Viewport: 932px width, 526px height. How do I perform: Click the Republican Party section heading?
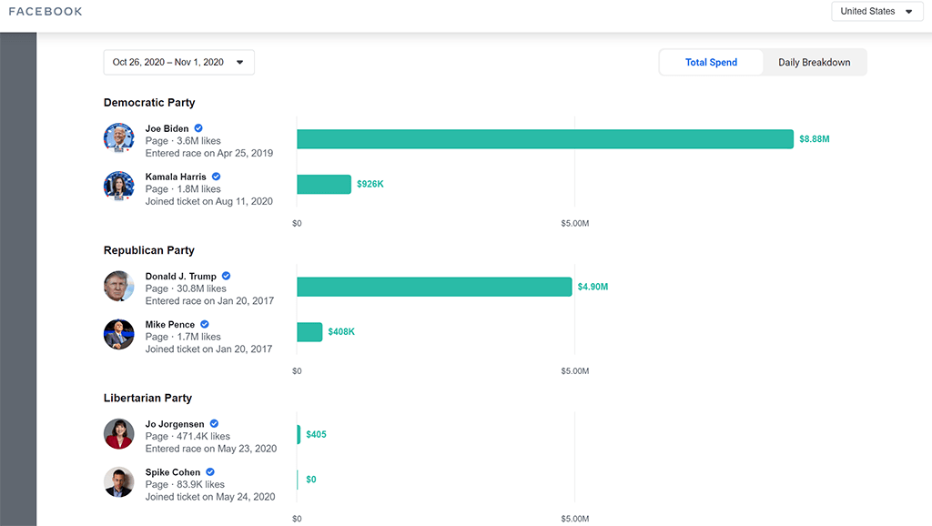click(149, 250)
